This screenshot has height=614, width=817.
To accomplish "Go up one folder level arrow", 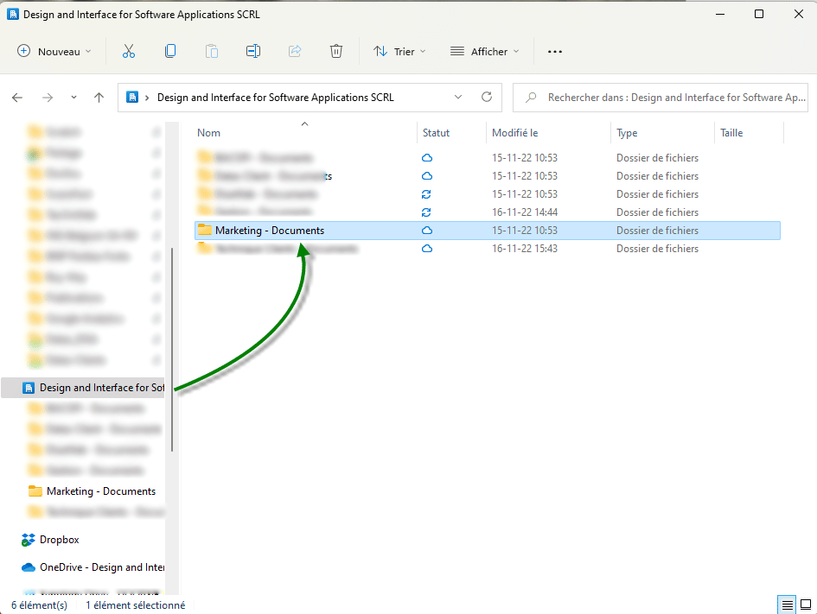I will (x=99, y=98).
